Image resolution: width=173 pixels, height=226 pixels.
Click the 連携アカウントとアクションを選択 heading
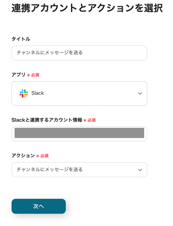click(x=87, y=8)
